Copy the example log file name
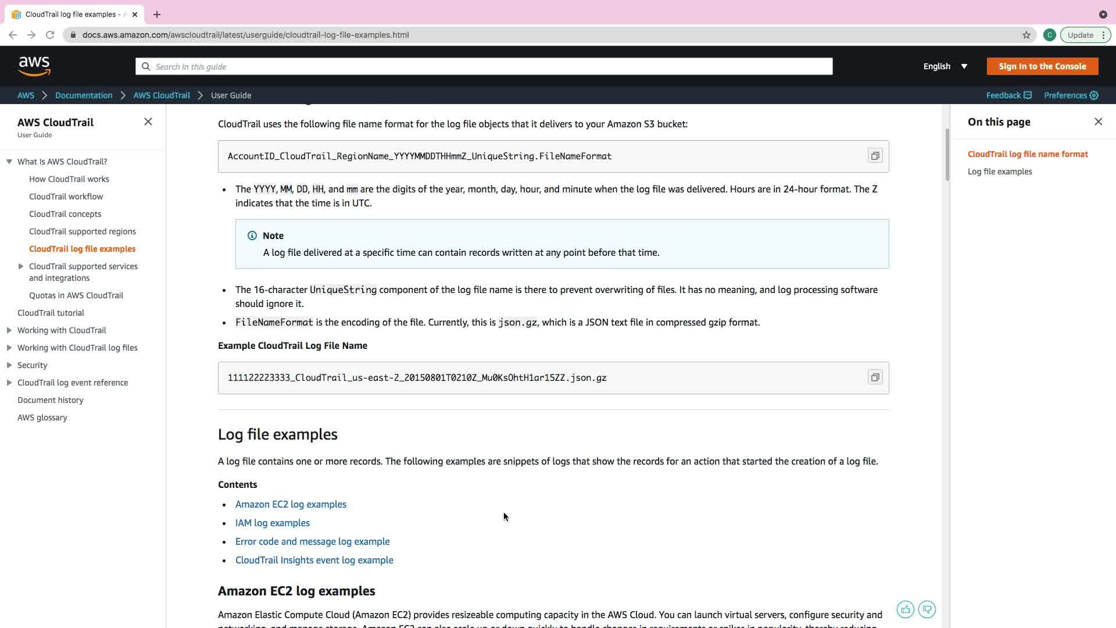The height and width of the screenshot is (628, 1116). click(x=875, y=377)
